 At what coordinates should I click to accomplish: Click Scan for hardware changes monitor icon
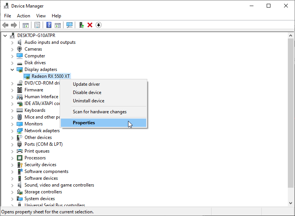click(70, 25)
